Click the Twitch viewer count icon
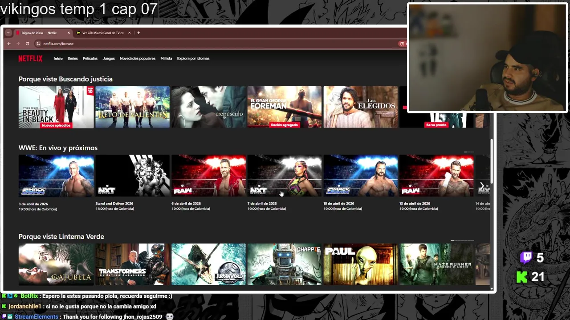 pyautogui.click(x=526, y=257)
